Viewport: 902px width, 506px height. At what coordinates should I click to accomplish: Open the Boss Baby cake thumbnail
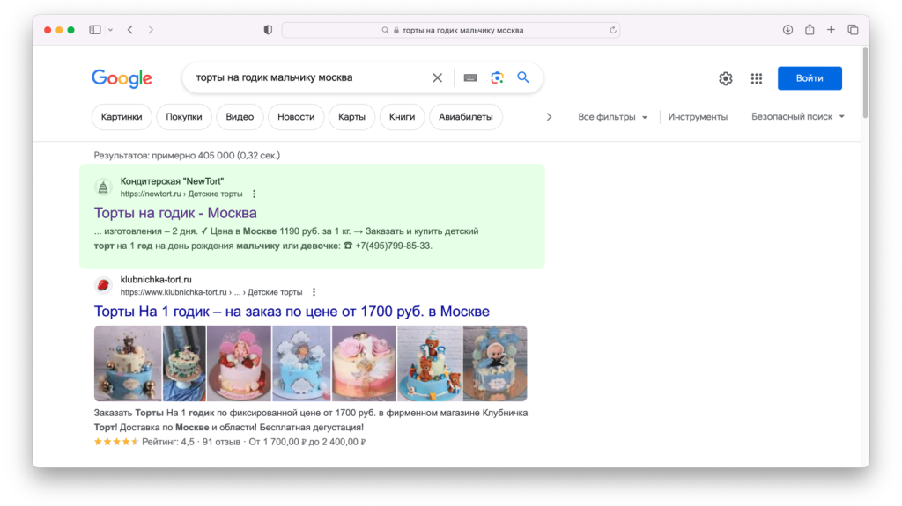(495, 363)
